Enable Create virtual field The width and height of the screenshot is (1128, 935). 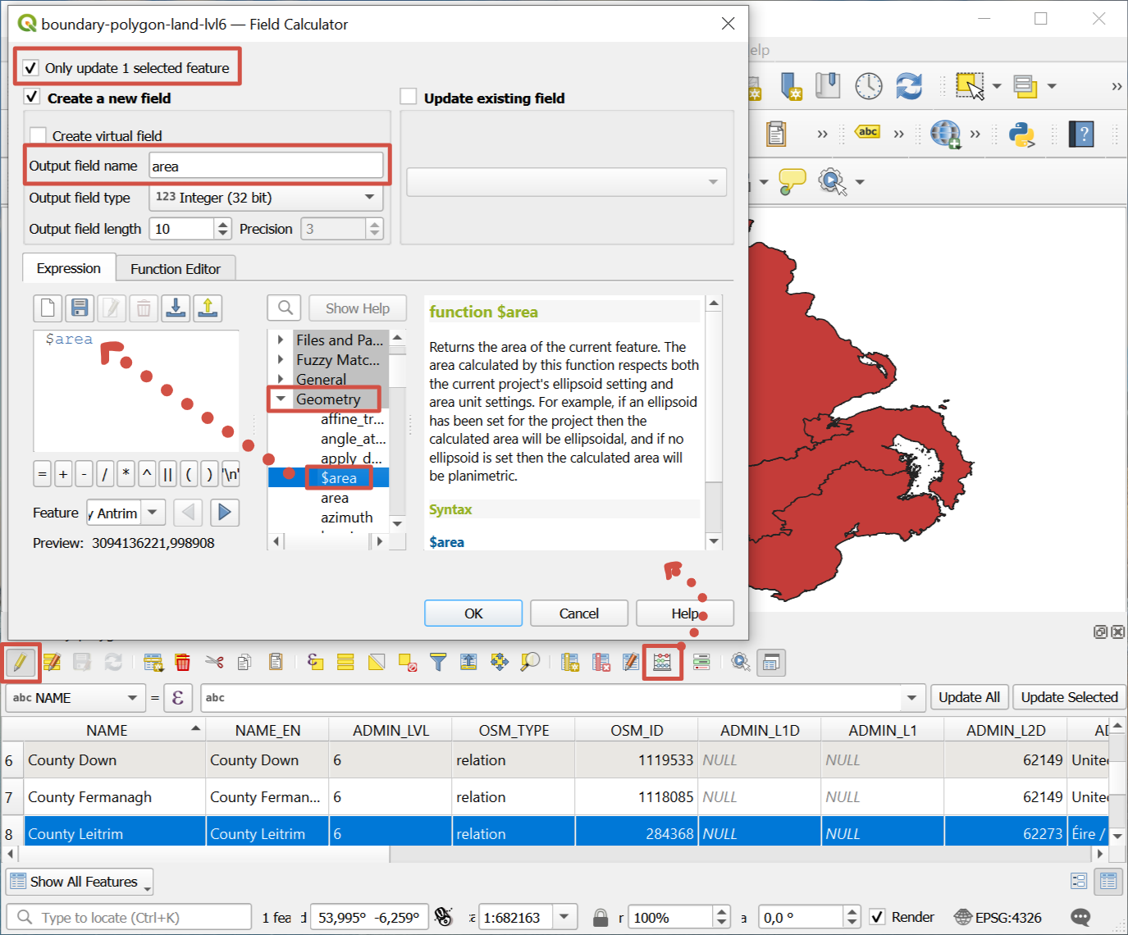[x=38, y=134]
